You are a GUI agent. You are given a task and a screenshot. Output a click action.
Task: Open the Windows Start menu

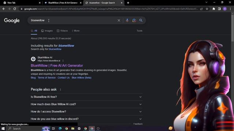point(3,128)
